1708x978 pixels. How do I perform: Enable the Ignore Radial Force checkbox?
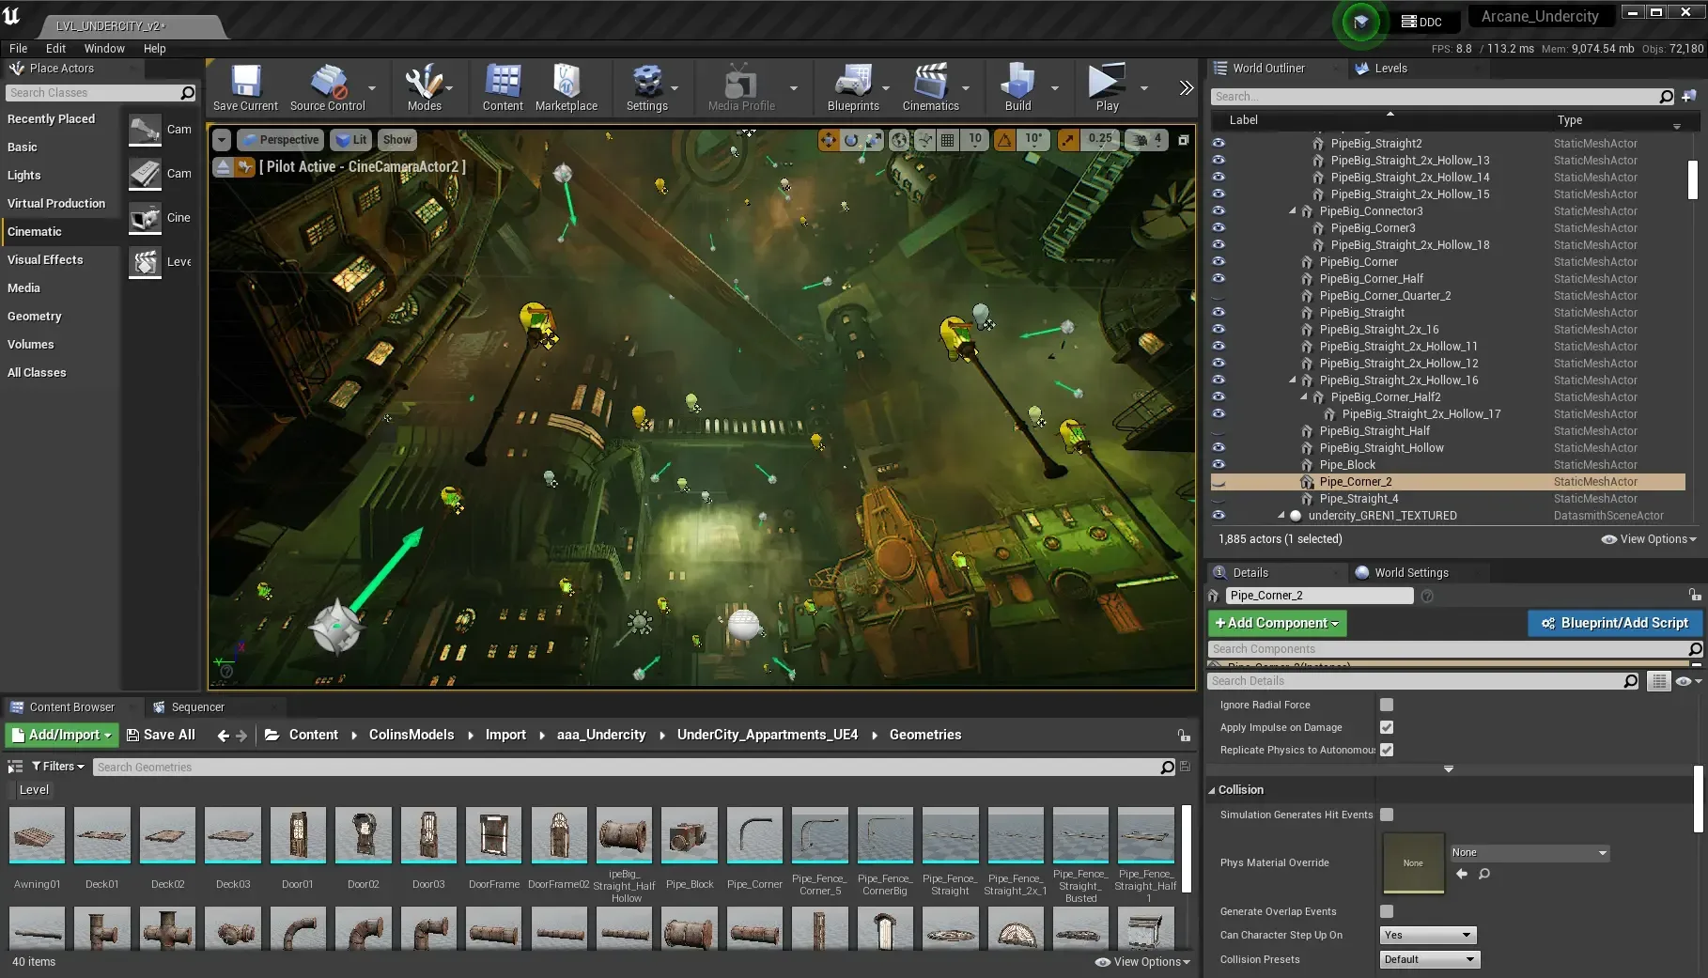click(1387, 705)
